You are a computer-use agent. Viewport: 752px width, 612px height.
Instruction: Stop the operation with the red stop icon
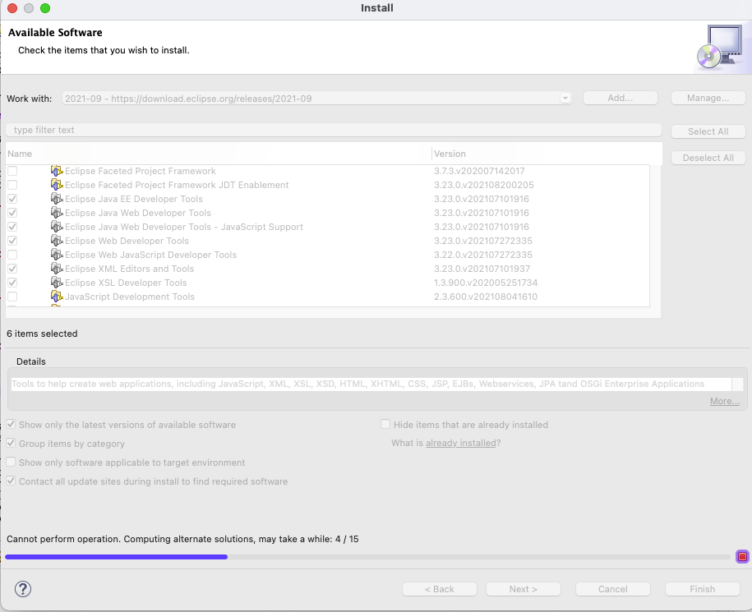click(742, 556)
